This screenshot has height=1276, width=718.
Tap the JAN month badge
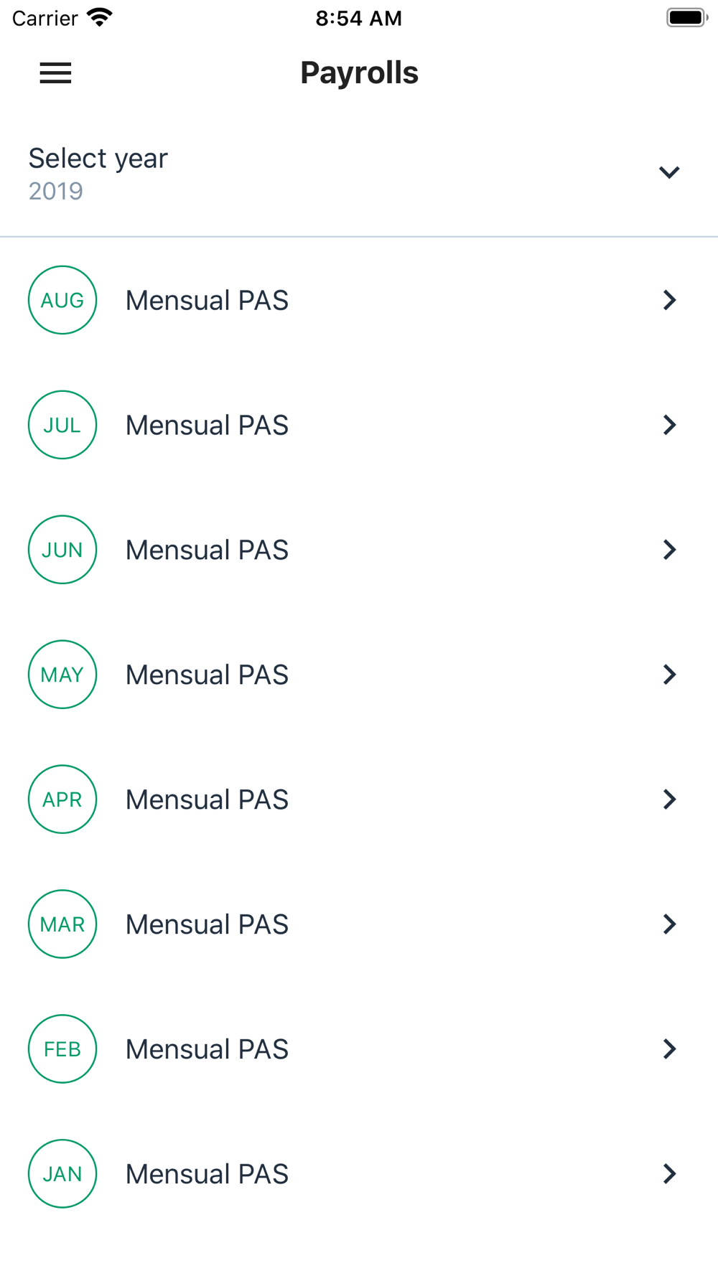[x=62, y=1174]
